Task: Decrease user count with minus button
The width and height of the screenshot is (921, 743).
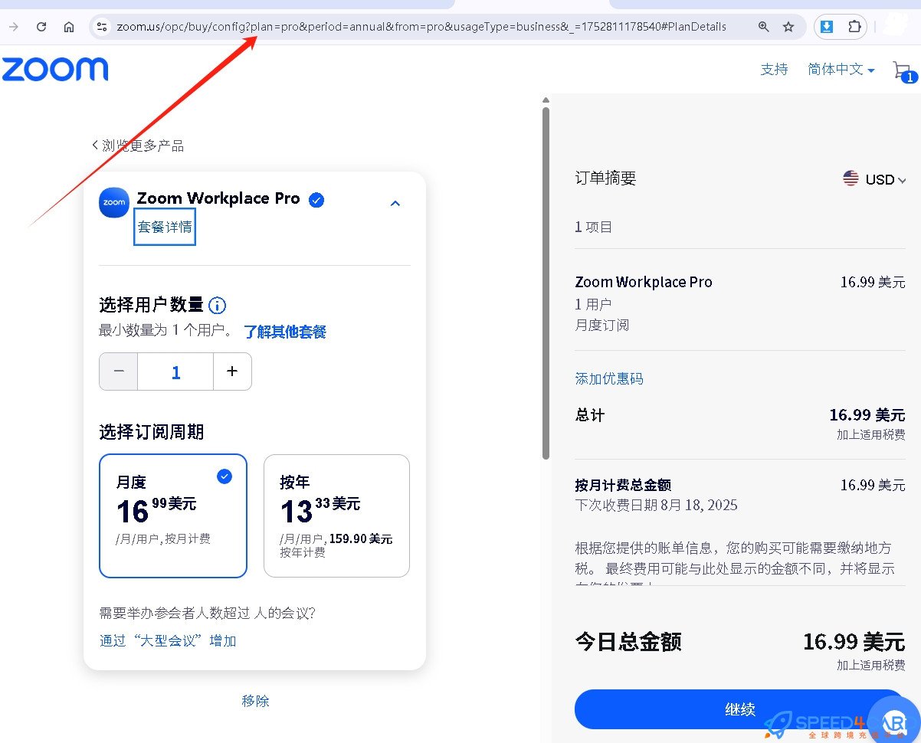Action: (x=119, y=371)
